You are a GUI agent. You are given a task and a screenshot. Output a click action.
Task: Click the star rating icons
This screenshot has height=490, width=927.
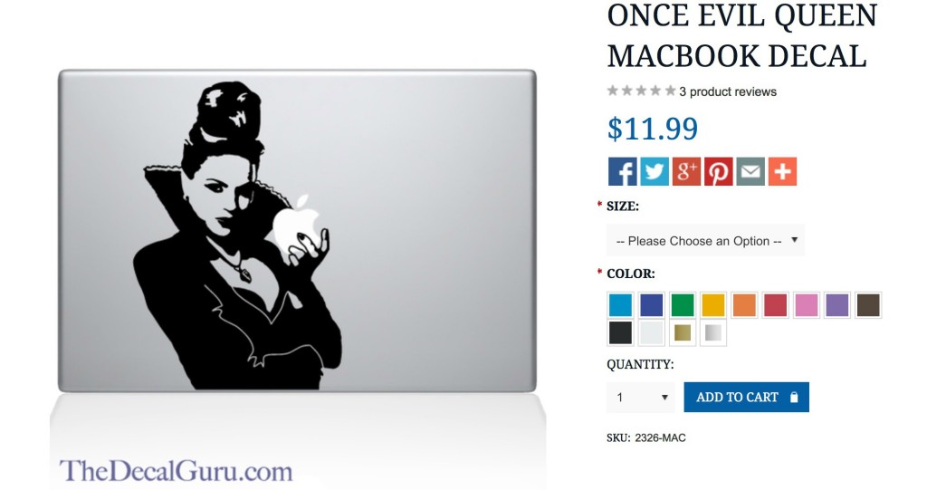[x=642, y=91]
